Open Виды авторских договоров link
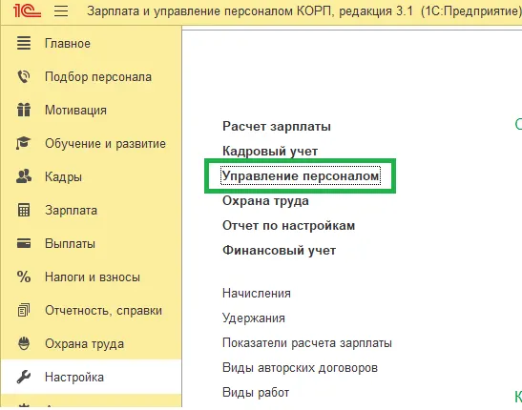This screenshot has height=410, width=522. tap(300, 368)
